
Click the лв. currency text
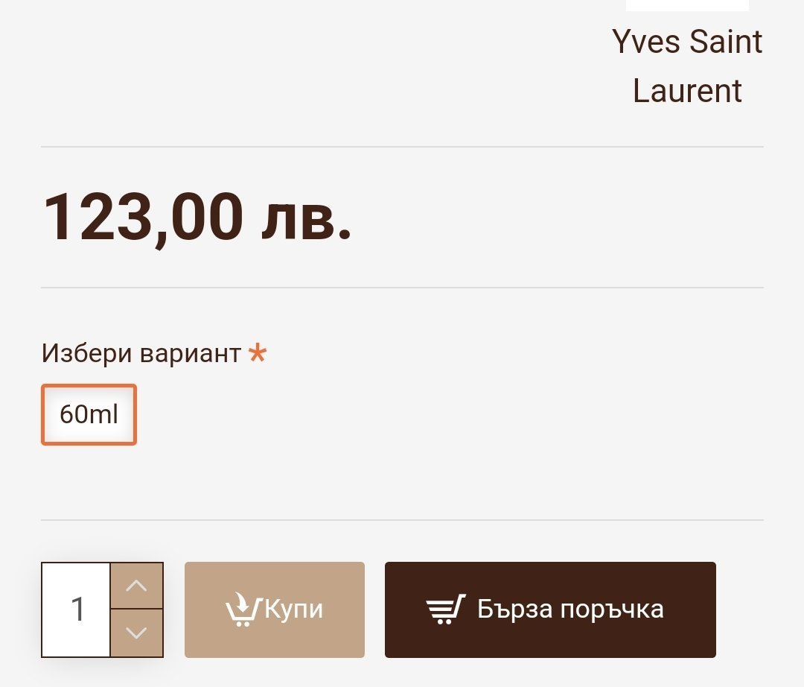click(306, 218)
